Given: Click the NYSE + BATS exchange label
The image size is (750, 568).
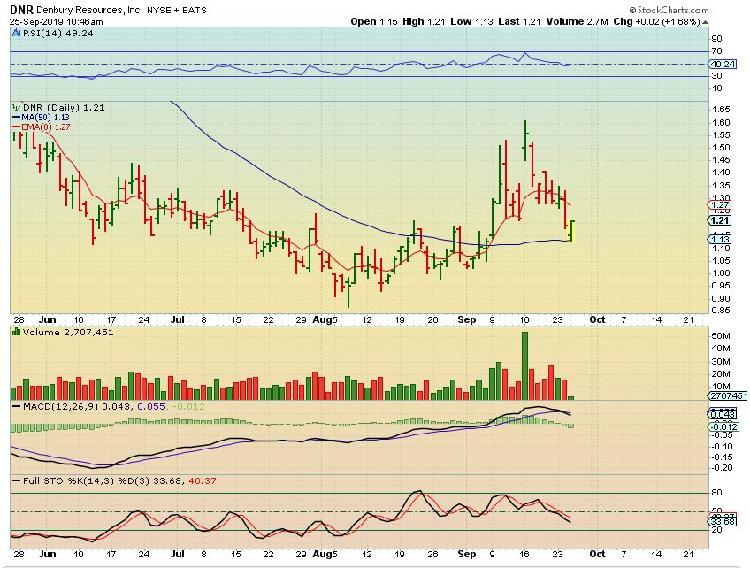Looking at the screenshot, I should 177,10.
